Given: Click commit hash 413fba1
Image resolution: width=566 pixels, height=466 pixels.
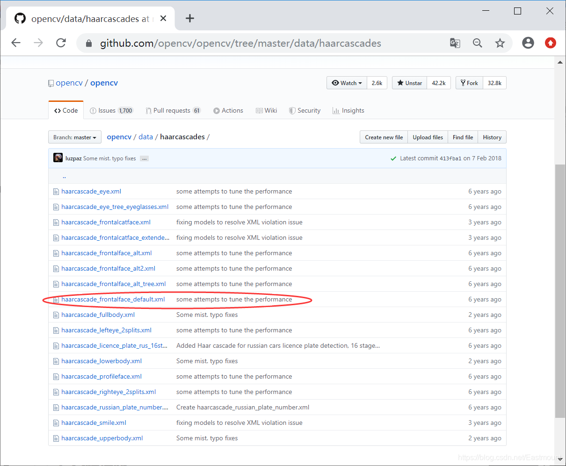Looking at the screenshot, I should (x=450, y=158).
